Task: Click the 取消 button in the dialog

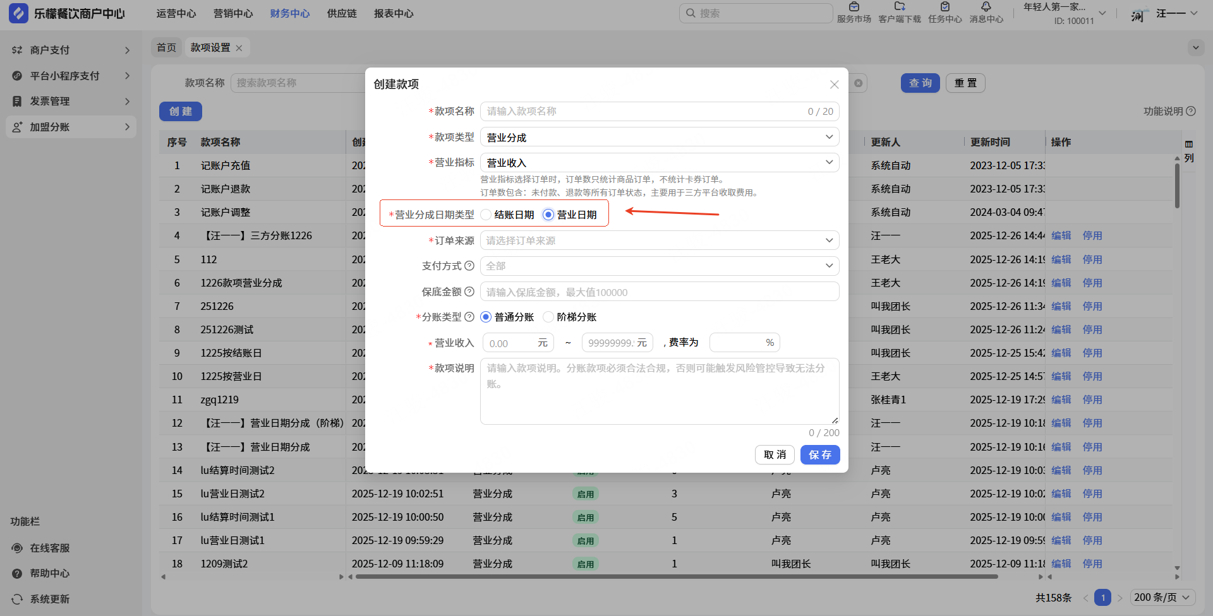Action: (x=775, y=454)
